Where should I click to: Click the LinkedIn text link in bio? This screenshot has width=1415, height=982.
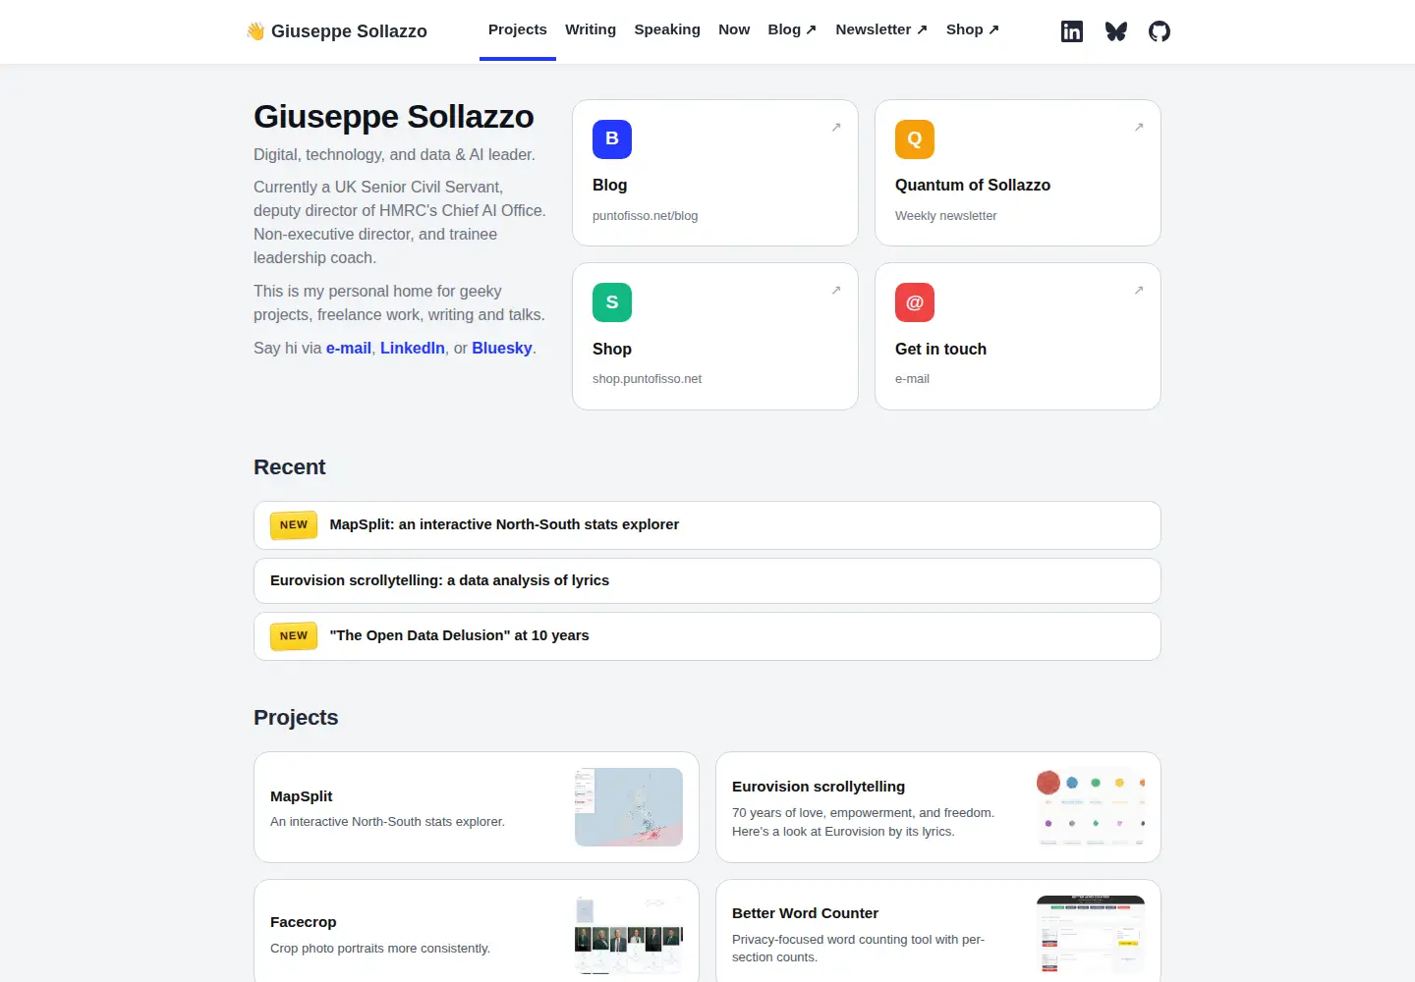click(x=413, y=348)
